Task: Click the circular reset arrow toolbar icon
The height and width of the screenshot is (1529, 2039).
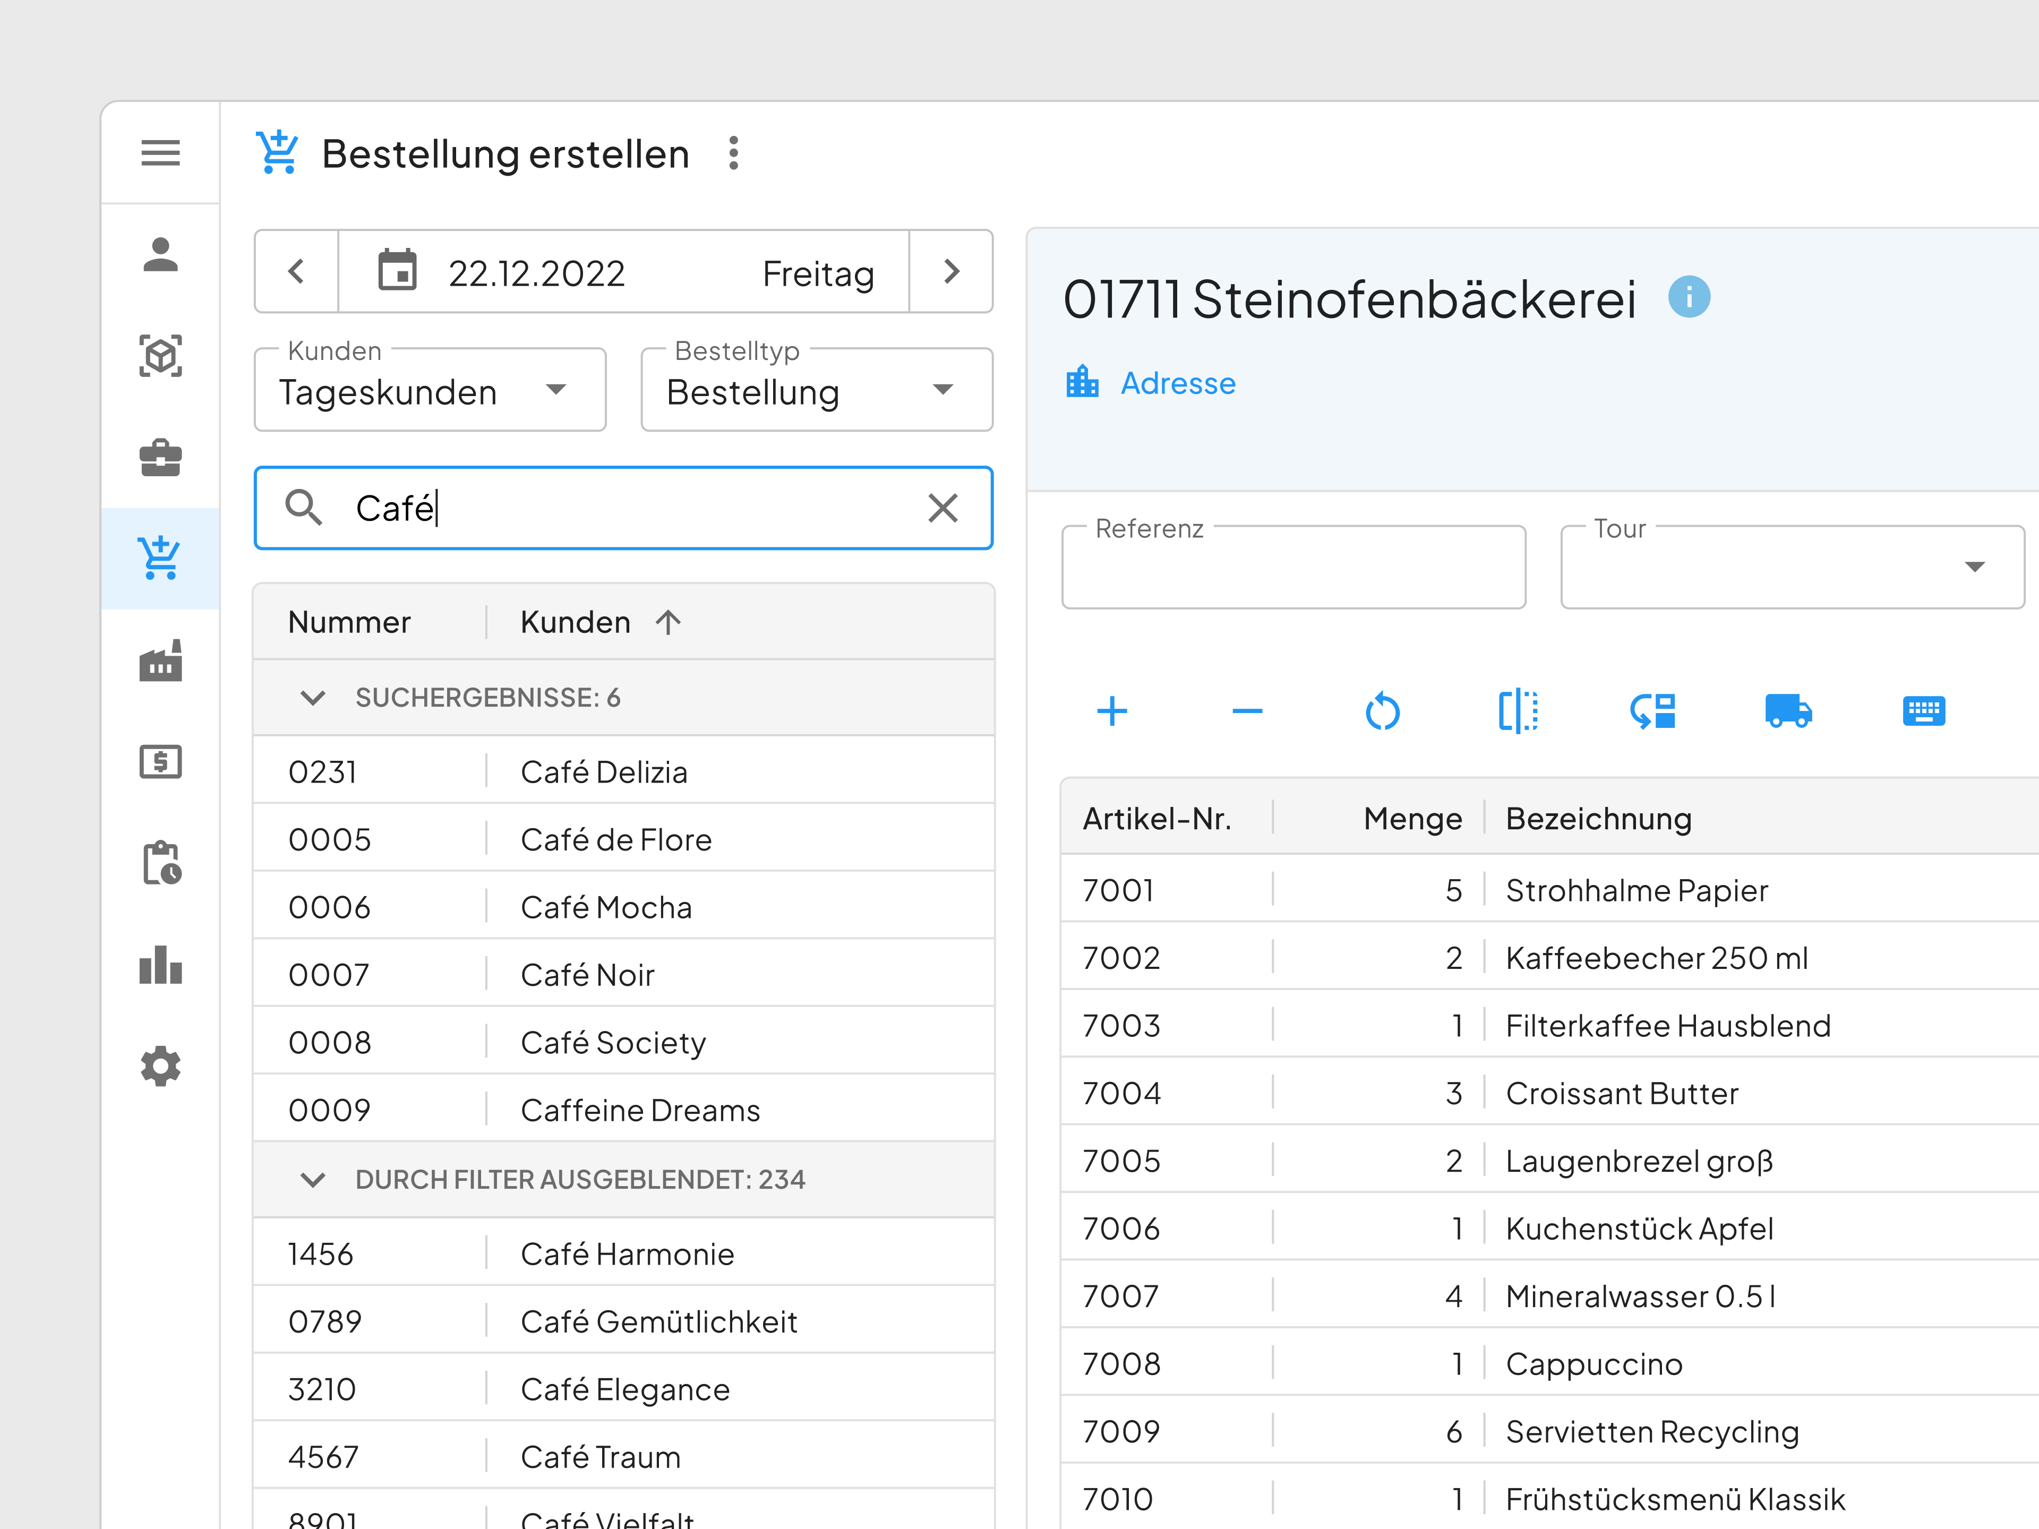Action: 1383,711
